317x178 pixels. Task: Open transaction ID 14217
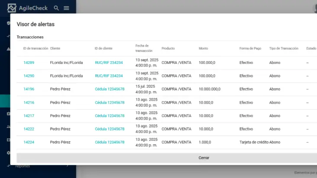(29, 116)
